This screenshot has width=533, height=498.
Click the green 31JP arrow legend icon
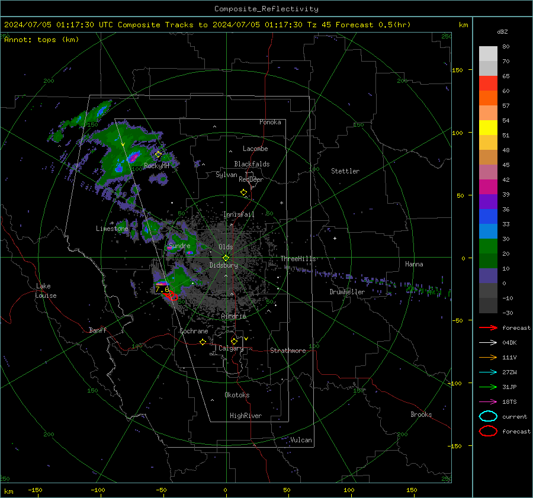coord(488,387)
